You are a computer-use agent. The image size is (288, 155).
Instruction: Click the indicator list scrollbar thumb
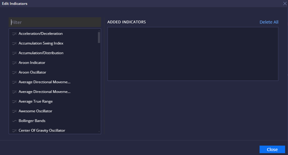tap(99, 38)
